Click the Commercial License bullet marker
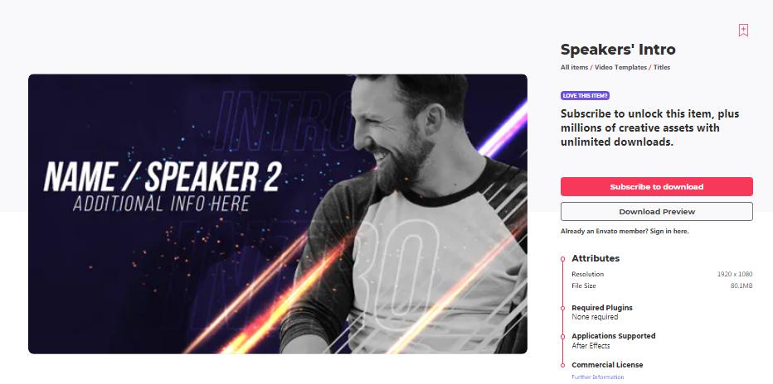 pos(562,364)
